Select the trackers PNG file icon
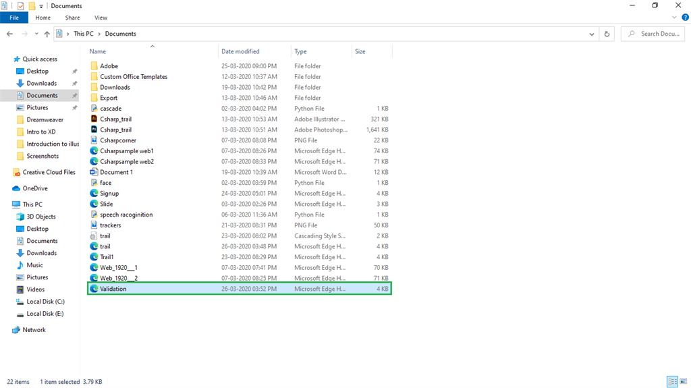The height and width of the screenshot is (388, 691). click(x=94, y=225)
